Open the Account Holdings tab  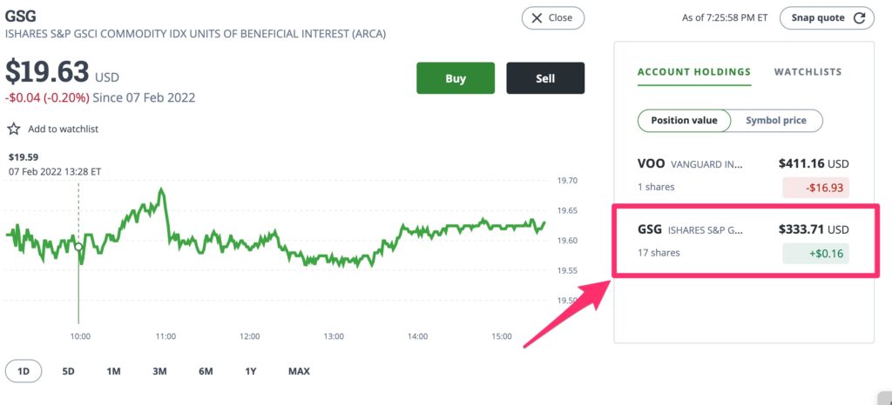point(694,72)
